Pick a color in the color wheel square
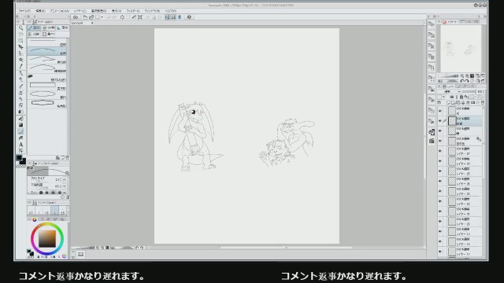The height and width of the screenshot is (283, 504). [47, 238]
